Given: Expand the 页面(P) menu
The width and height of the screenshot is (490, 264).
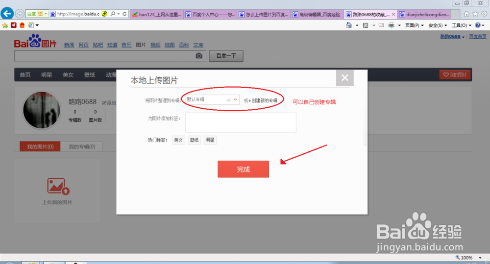Looking at the screenshot, I should (x=415, y=25).
